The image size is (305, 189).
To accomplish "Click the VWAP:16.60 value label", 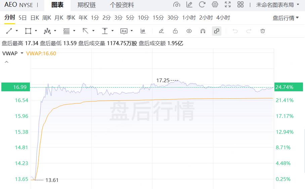I will (x=41, y=54).
